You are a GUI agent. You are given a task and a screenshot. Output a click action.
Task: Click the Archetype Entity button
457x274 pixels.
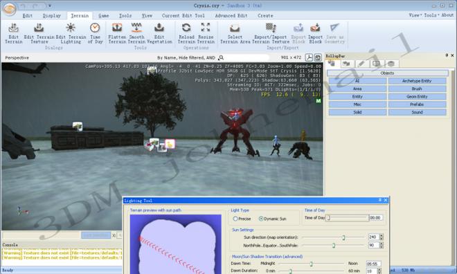point(417,81)
